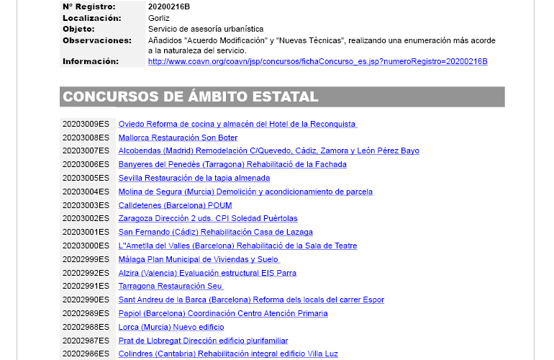Select registry code 20202992ES

(x=86, y=273)
